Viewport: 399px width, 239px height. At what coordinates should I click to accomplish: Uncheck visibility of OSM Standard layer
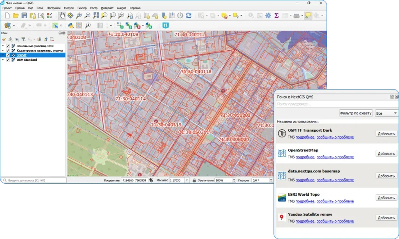pyautogui.click(x=8, y=59)
